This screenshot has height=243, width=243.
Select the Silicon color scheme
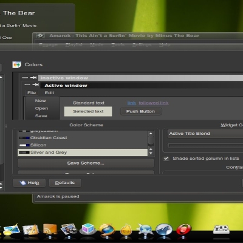(83, 145)
